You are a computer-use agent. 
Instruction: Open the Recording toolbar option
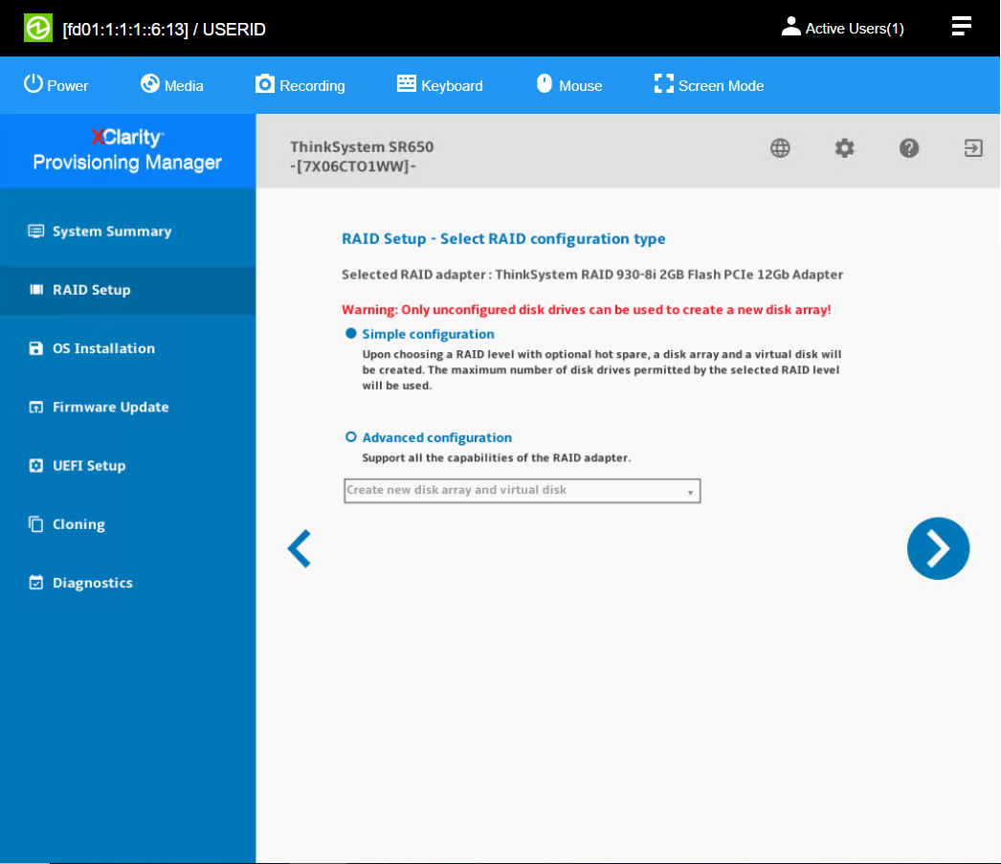click(x=300, y=85)
